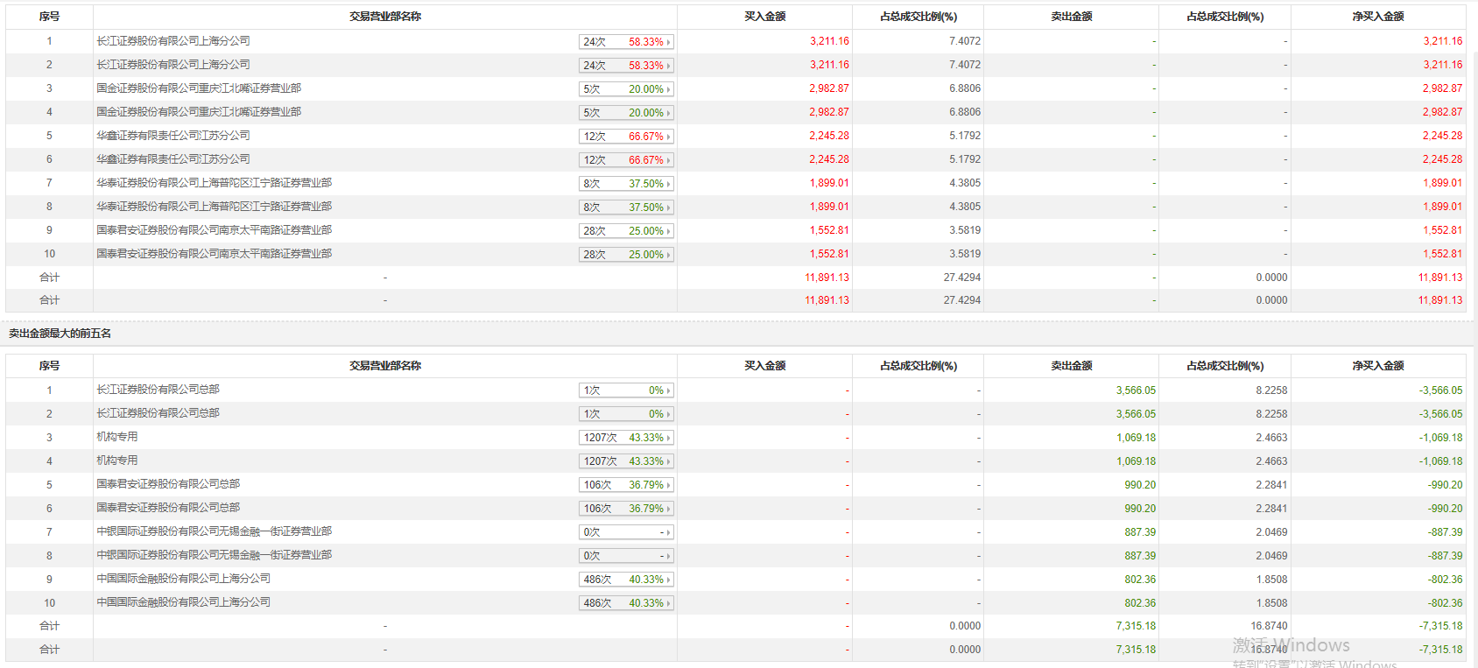The width and height of the screenshot is (1478, 668).
Task: Expand the 486次 40.33% box in 卖出 row 9
Action: (626, 580)
